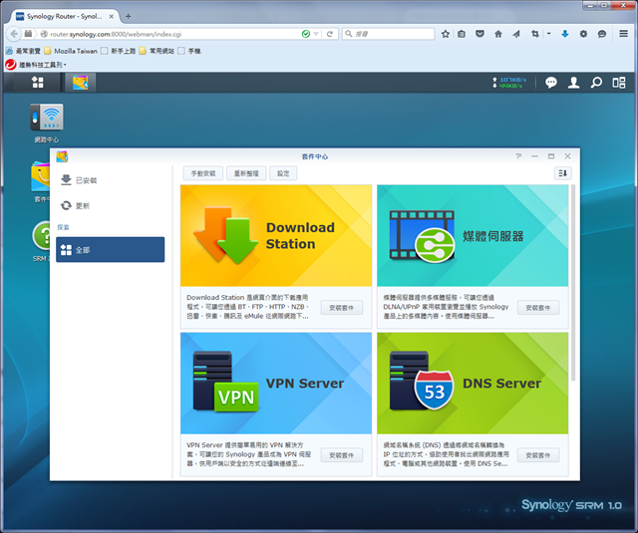Open the notifications speech bubble icon
Image resolution: width=638 pixels, height=533 pixels.
(x=551, y=83)
